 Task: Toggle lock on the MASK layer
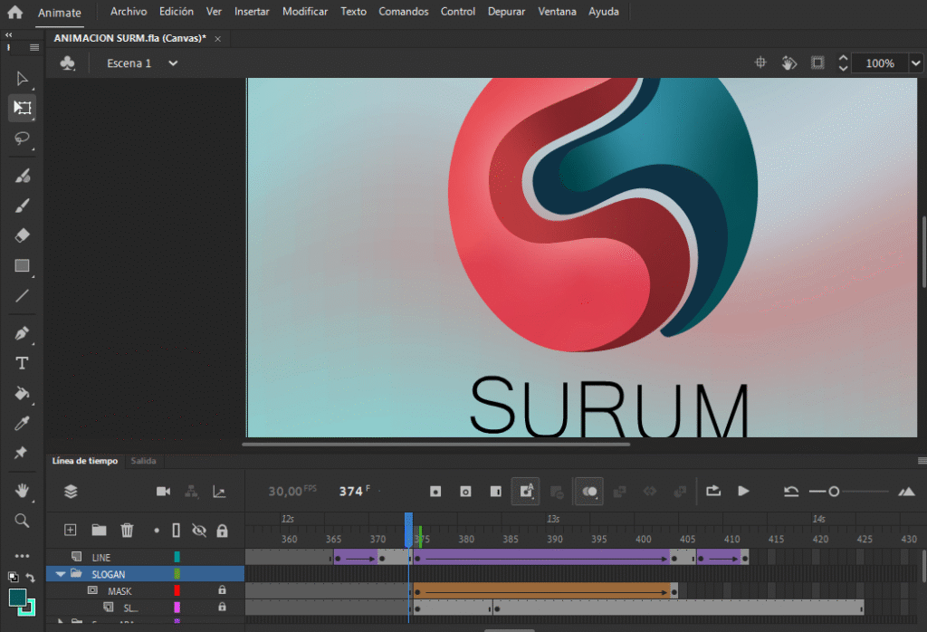(x=222, y=590)
